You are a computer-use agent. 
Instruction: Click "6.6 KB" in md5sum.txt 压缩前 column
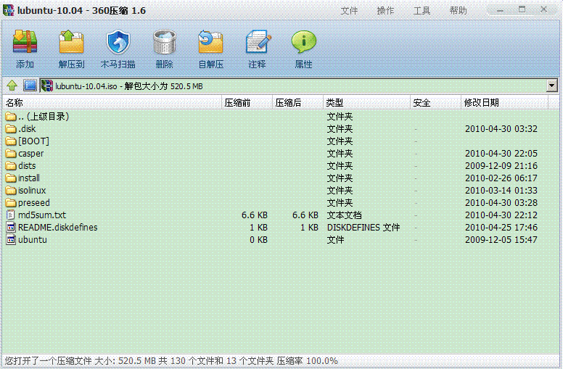[255, 215]
